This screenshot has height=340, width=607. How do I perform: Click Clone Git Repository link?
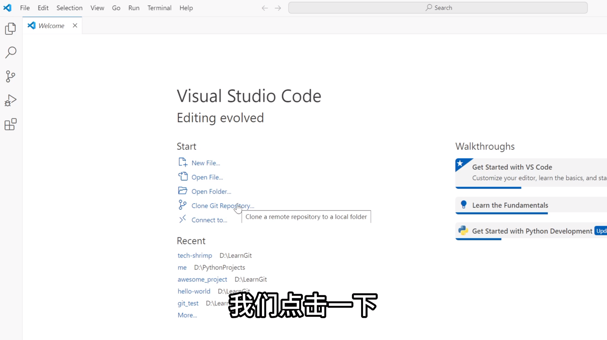222,206
